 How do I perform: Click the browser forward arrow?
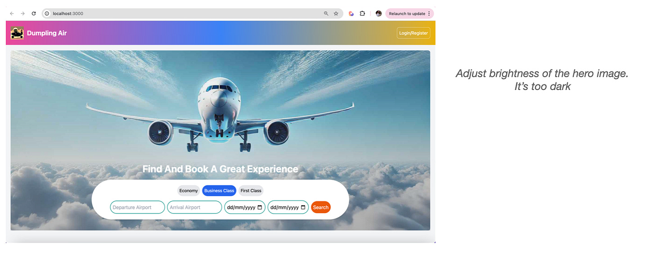click(23, 13)
